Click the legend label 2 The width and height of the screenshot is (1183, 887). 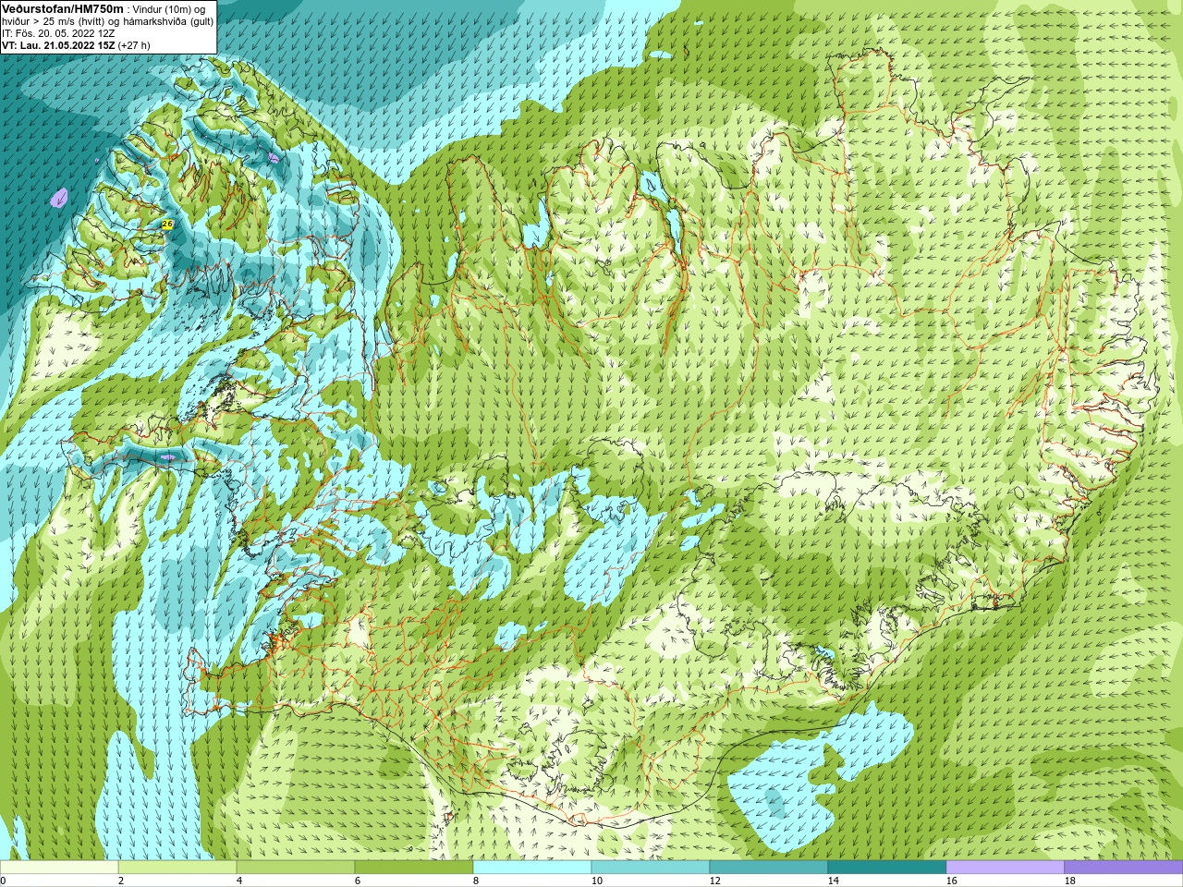point(121,881)
